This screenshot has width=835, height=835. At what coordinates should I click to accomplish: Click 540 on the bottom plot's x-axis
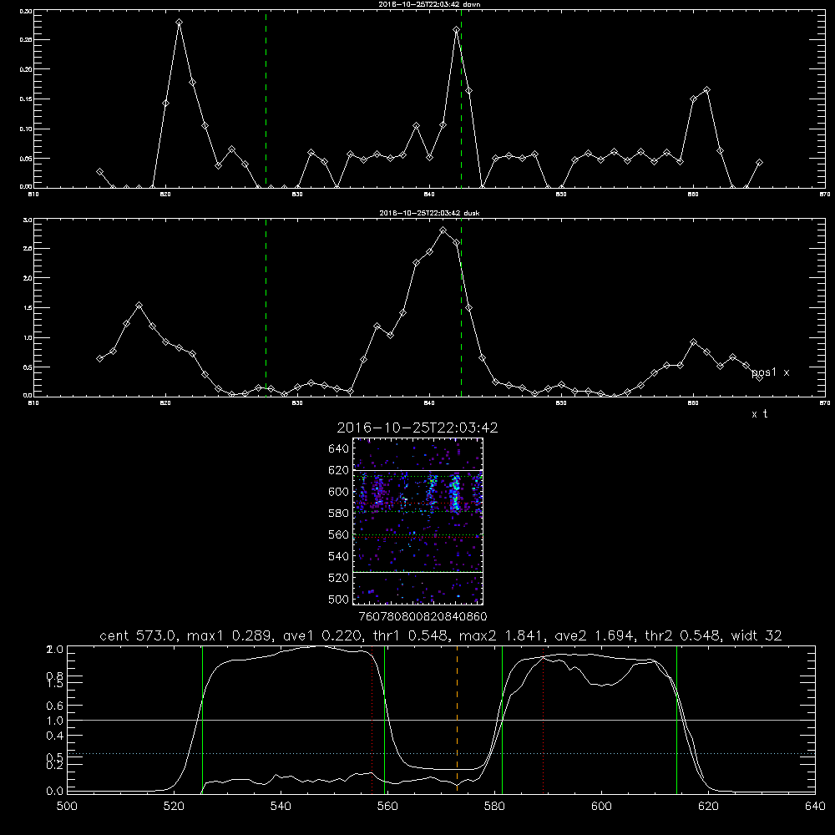pos(281,807)
